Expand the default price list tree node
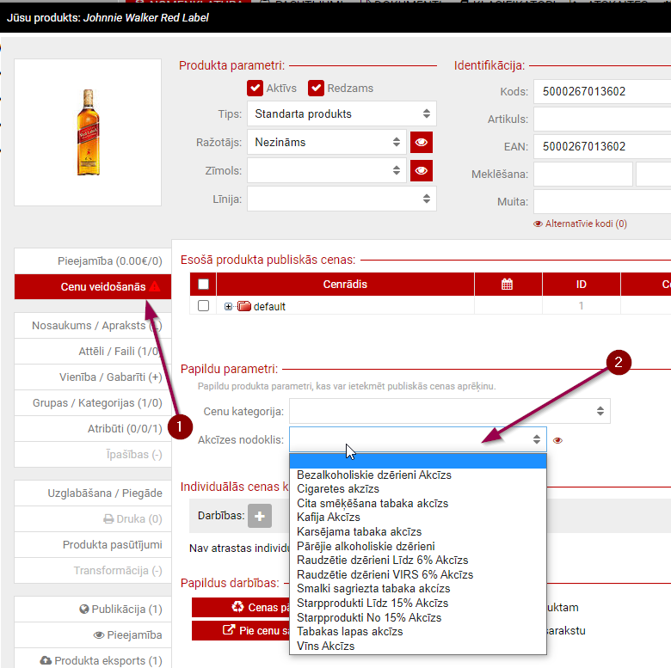Image resolution: width=671 pixels, height=668 pixels. coord(229,306)
